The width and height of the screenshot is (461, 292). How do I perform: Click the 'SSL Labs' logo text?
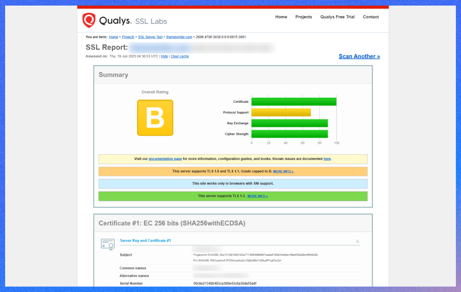[151, 21]
